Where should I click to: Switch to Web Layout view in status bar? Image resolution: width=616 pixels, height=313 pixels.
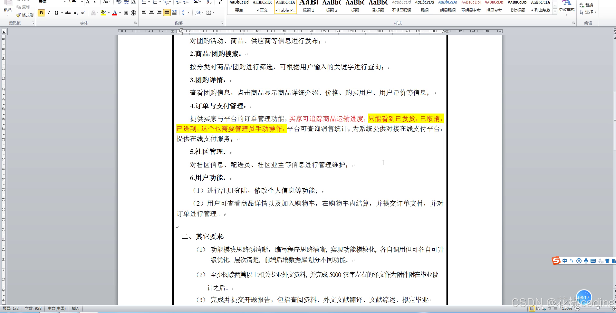(544, 309)
